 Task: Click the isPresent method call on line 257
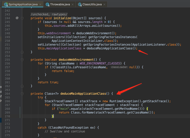click(80, 67)
